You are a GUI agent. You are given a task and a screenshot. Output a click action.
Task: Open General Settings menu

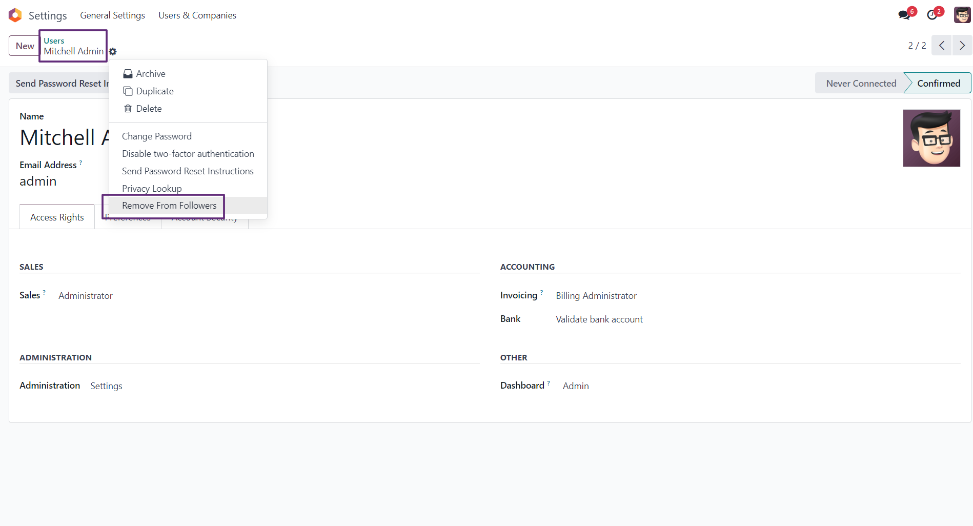click(112, 15)
